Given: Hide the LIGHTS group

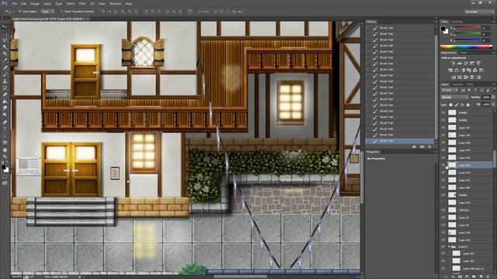Looking at the screenshot, I should pos(443,246).
